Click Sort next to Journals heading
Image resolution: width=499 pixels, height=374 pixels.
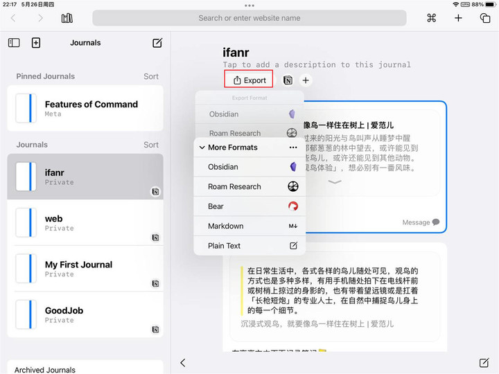coord(151,145)
